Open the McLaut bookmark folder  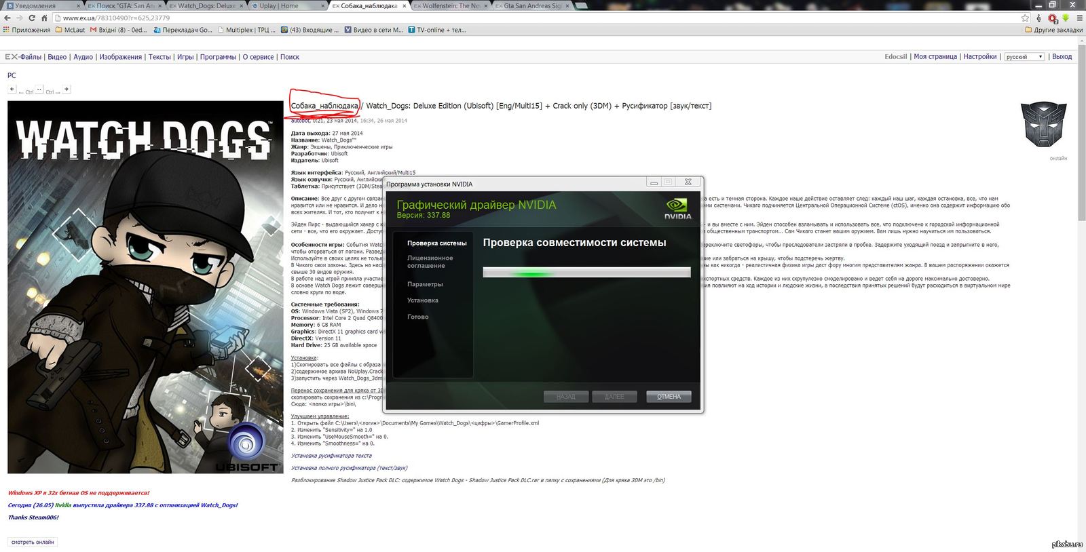pyautogui.click(x=71, y=30)
